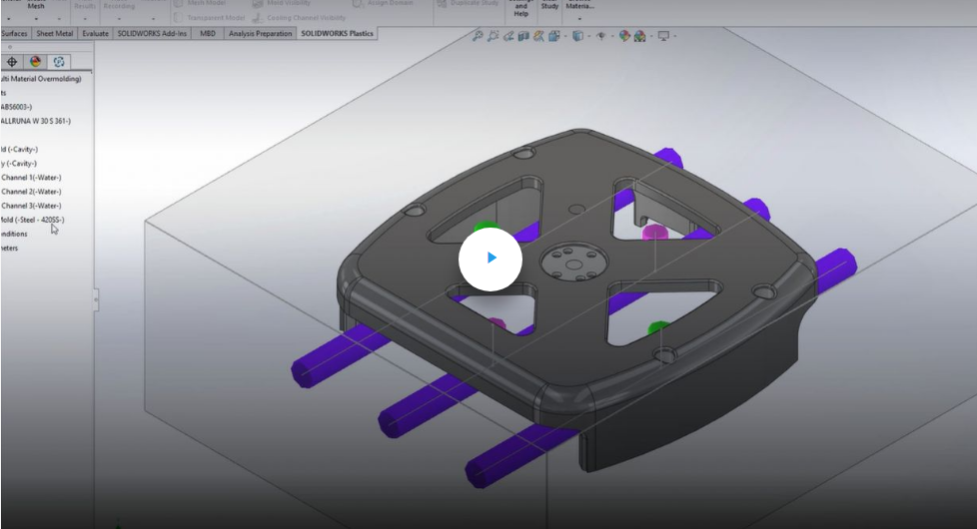The image size is (977, 529).
Task: Expand the Mesh dropdown arrow
Action: click(35, 19)
